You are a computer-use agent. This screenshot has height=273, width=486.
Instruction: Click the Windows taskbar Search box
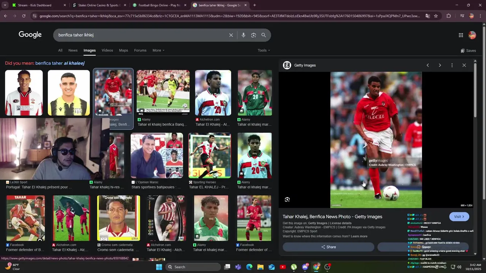(x=193, y=267)
